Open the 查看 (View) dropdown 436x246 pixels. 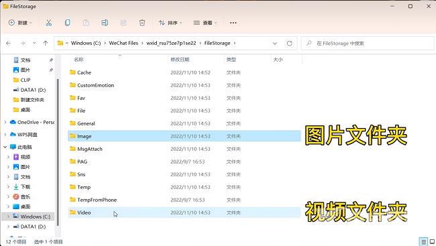coord(205,23)
